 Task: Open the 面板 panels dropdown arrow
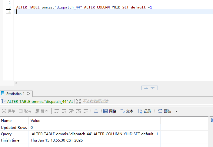pyautogui.click(x=177, y=111)
